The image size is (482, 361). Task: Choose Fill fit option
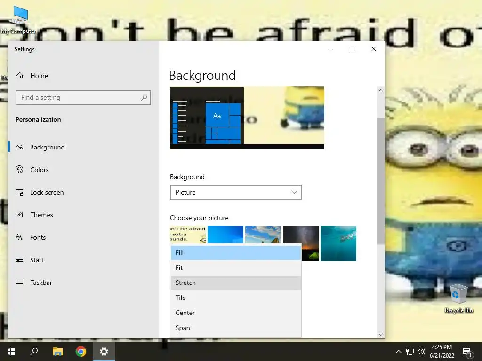(x=235, y=252)
